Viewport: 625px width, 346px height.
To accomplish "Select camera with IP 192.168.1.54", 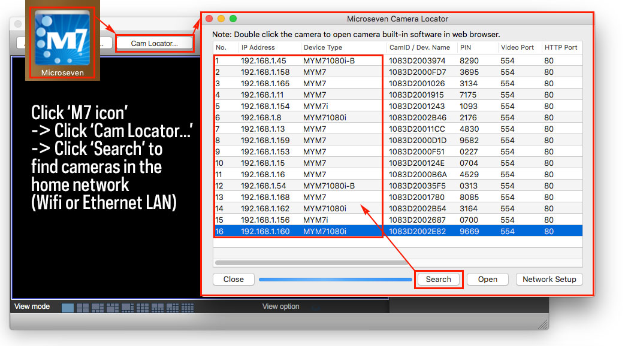I will click(264, 186).
